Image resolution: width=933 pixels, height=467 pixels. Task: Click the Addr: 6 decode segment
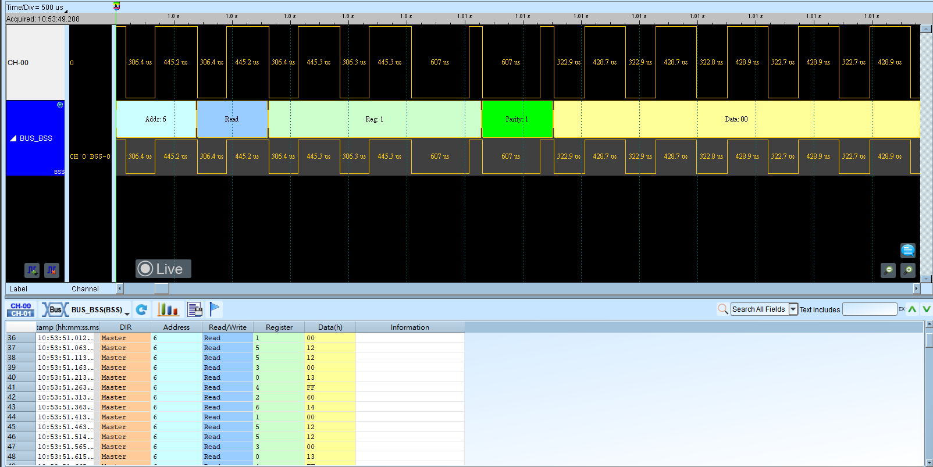(x=156, y=119)
